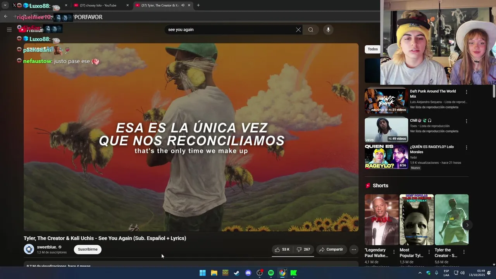
Task: Open options for the 'Tyler the Creator - S...' short
Action: click(x=464, y=252)
